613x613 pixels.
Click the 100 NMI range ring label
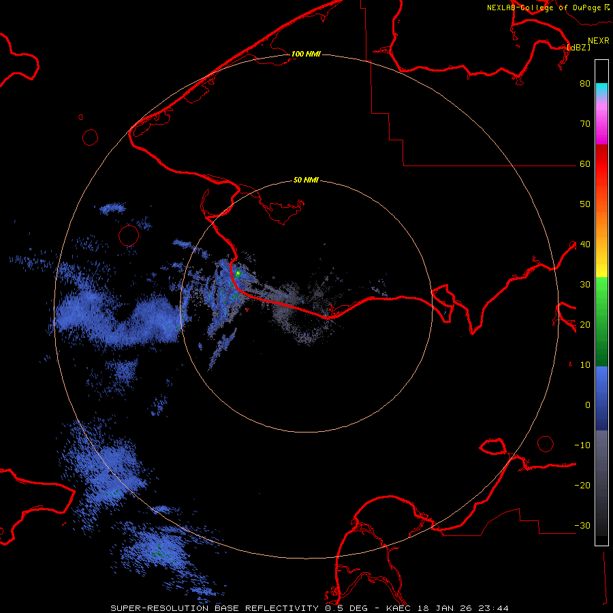point(306,54)
